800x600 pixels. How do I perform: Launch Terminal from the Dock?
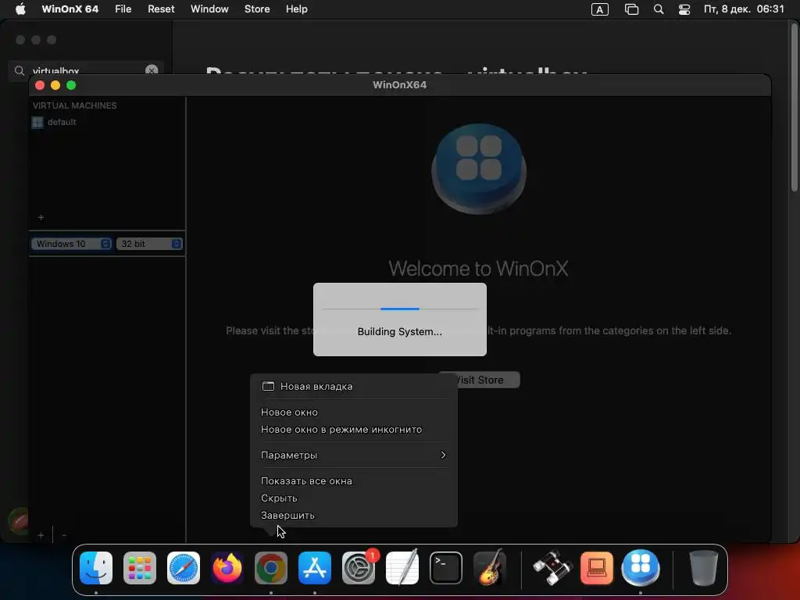click(x=446, y=568)
